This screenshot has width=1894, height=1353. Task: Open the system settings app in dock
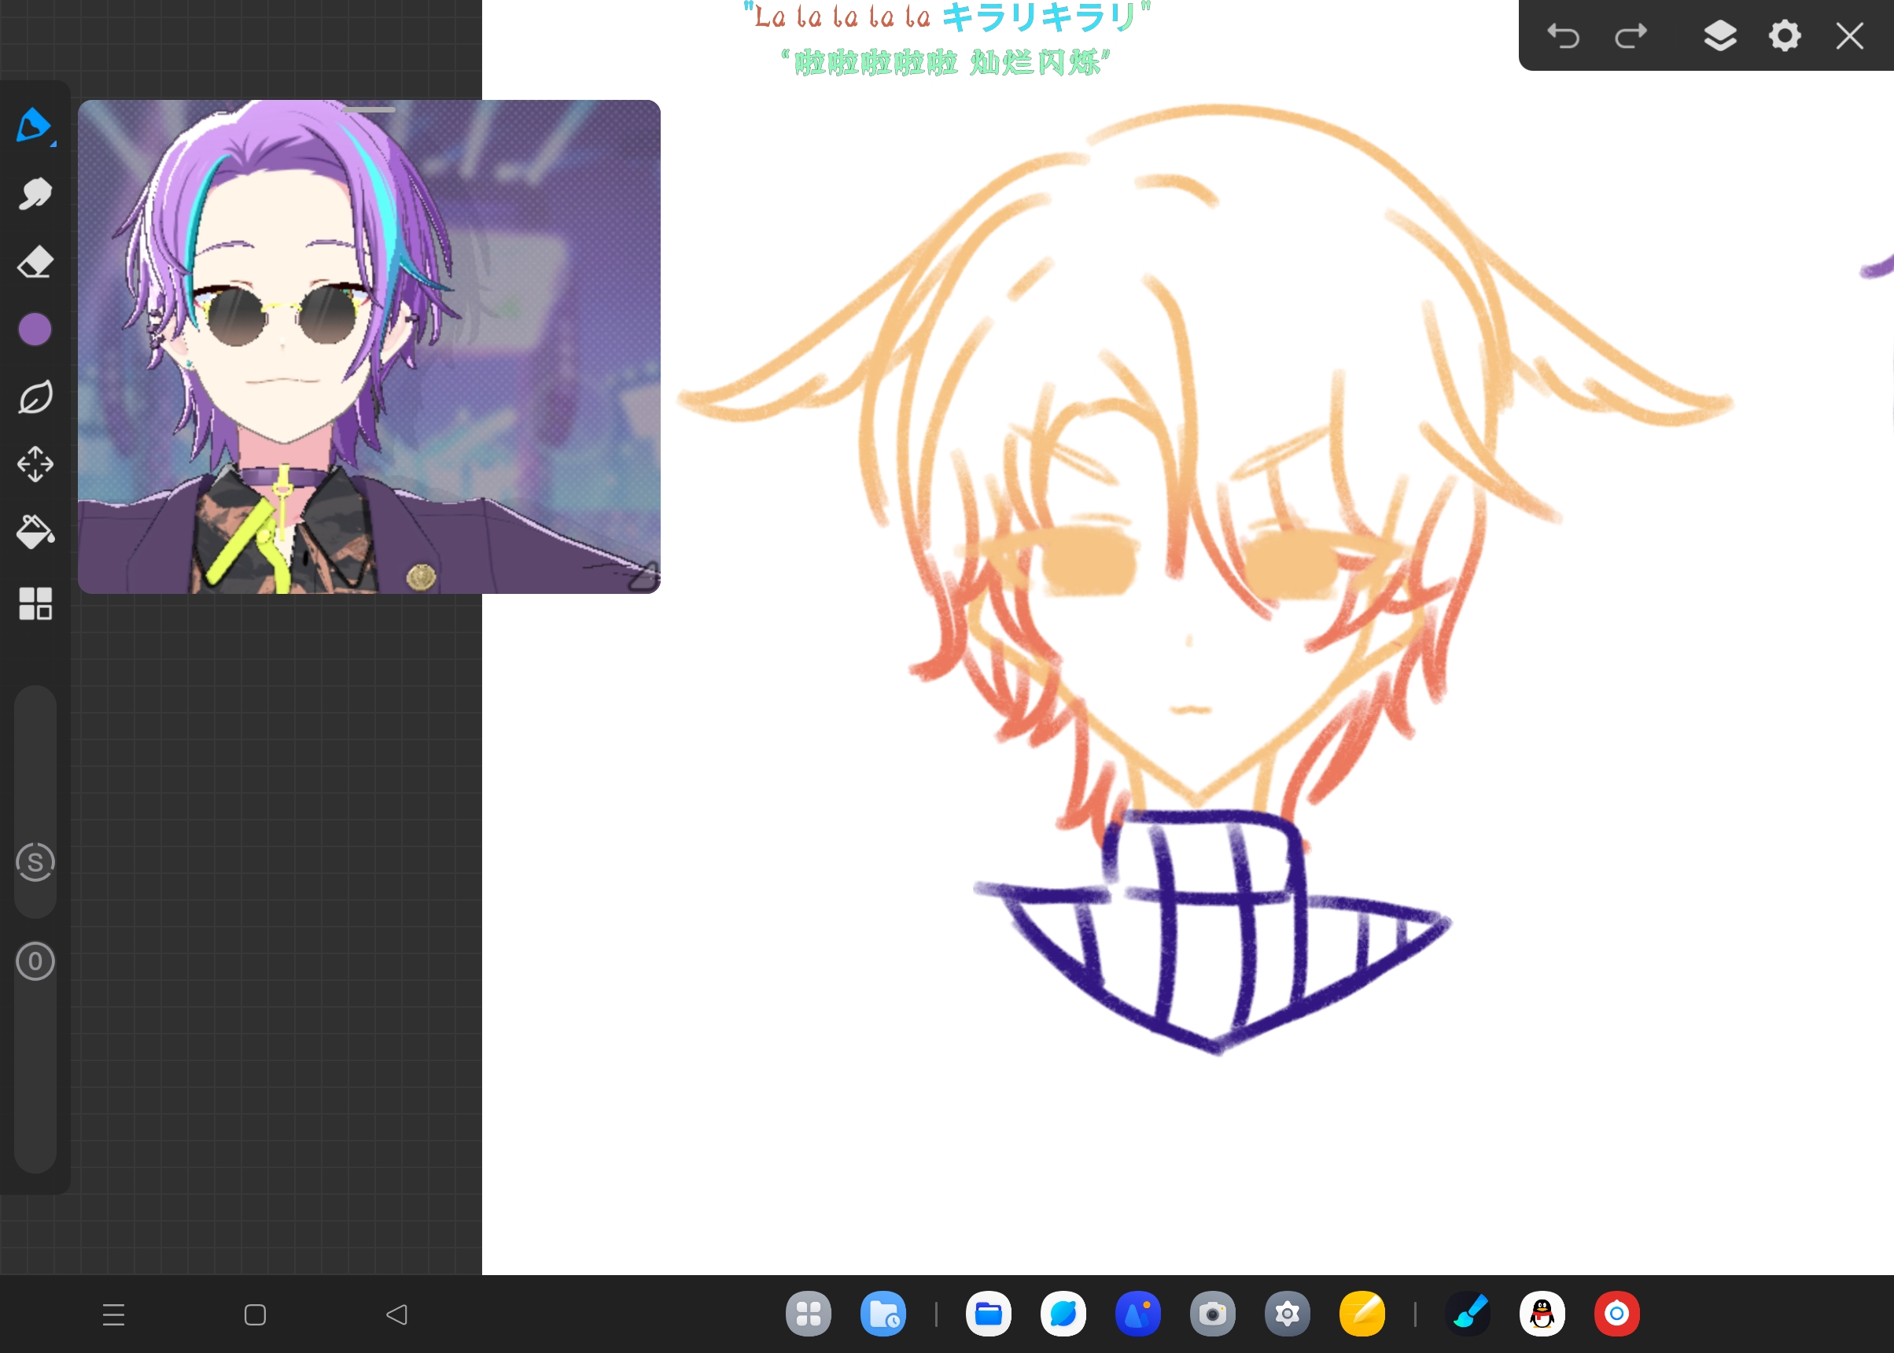click(x=1288, y=1314)
